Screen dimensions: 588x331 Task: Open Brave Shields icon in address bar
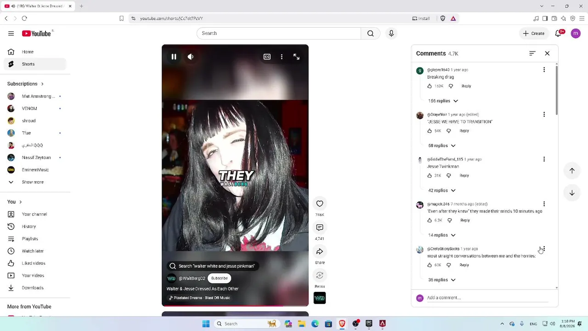443,18
